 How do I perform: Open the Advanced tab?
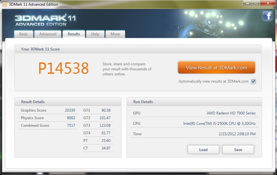(48, 34)
